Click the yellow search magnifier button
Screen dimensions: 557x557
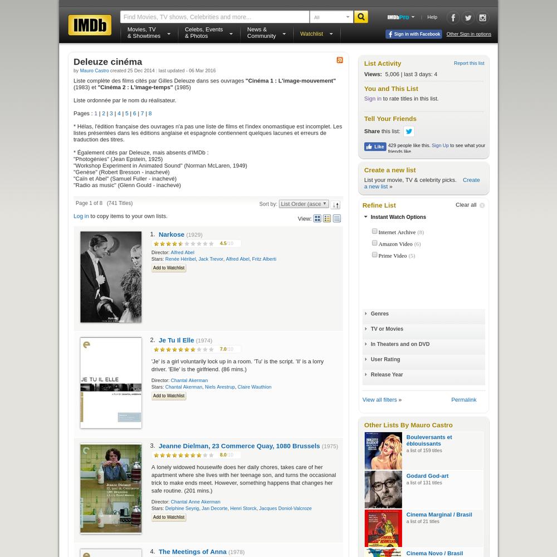click(361, 17)
